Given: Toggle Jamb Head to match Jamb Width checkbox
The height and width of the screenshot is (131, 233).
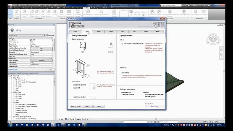Looking at the screenshot, I should tap(122, 44).
